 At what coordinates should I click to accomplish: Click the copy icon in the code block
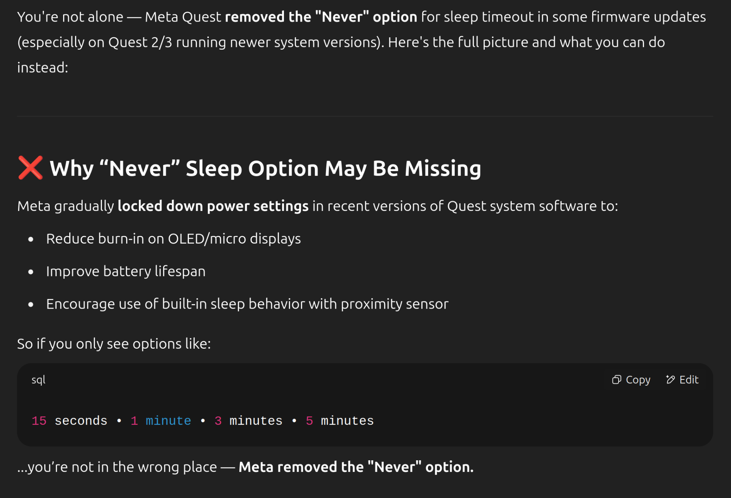[616, 380]
